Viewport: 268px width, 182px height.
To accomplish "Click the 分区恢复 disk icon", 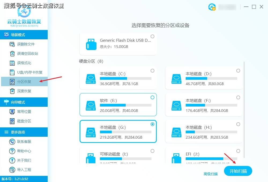I will coord(12,82).
